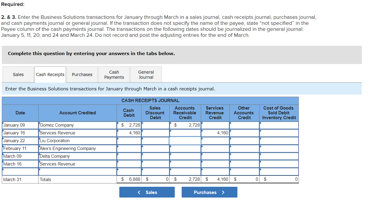Open the March 09 date dropdown
The width and height of the screenshot is (372, 214).
click(20, 156)
